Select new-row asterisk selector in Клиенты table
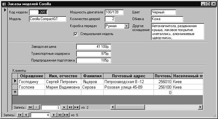 [x=15, y=93]
